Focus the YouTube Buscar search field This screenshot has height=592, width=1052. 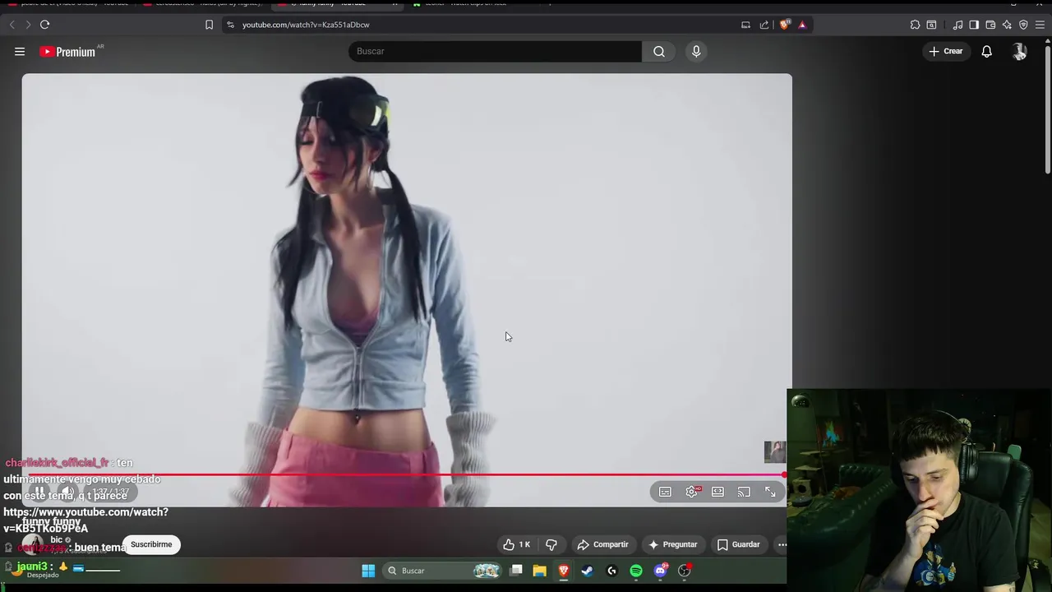pyautogui.click(x=495, y=51)
